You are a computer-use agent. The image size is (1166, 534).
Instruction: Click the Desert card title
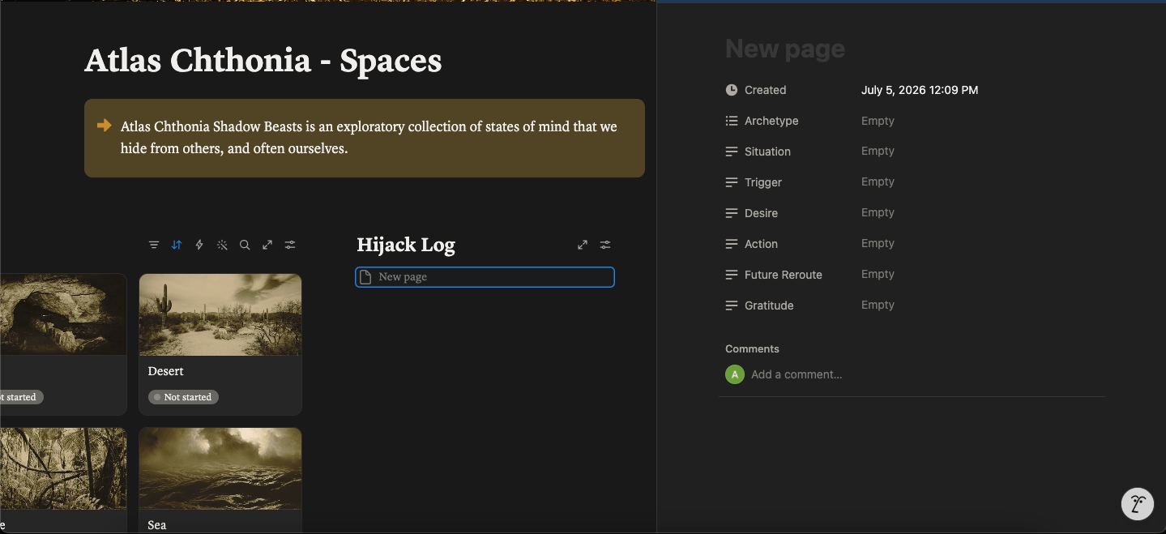click(x=166, y=371)
